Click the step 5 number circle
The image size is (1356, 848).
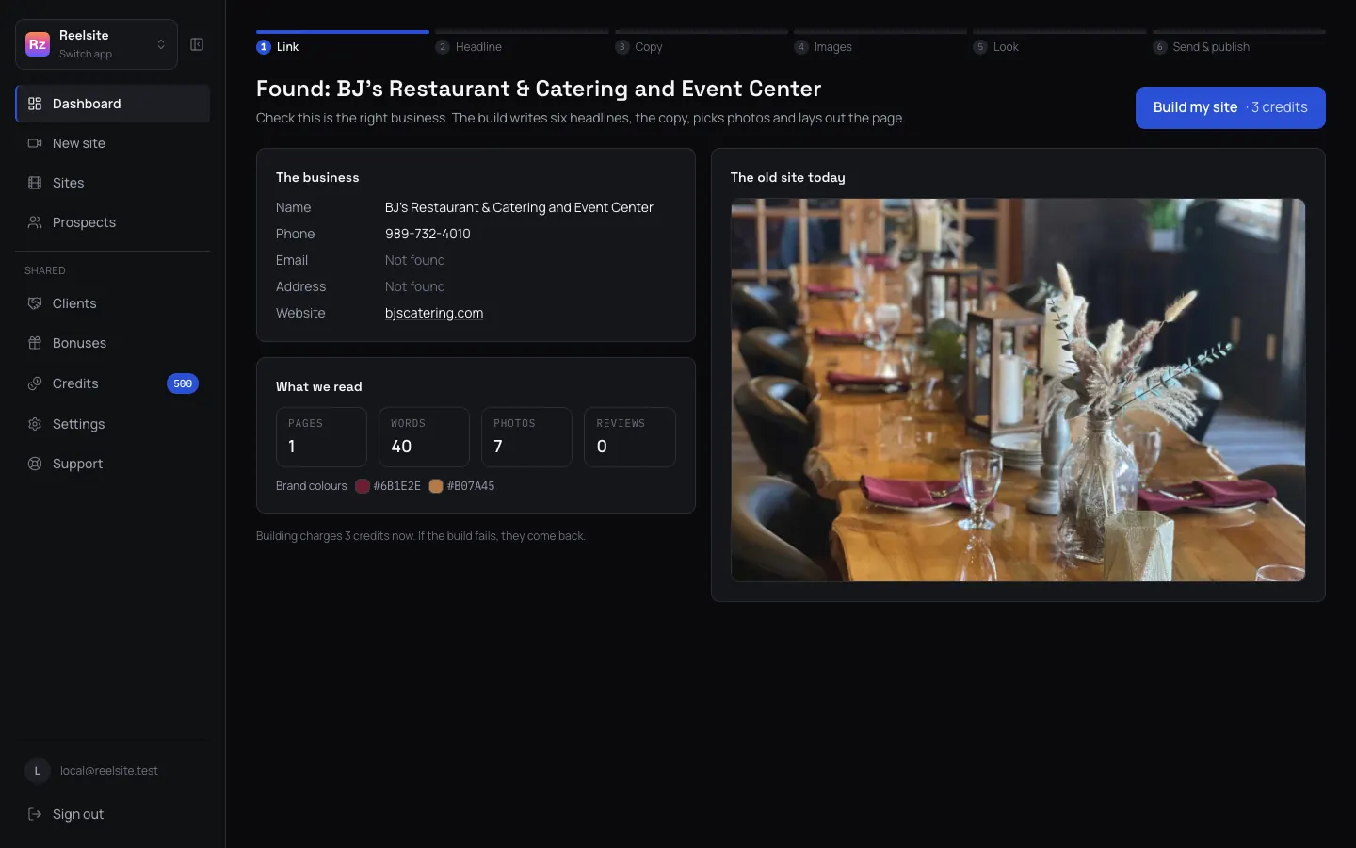[x=980, y=47]
